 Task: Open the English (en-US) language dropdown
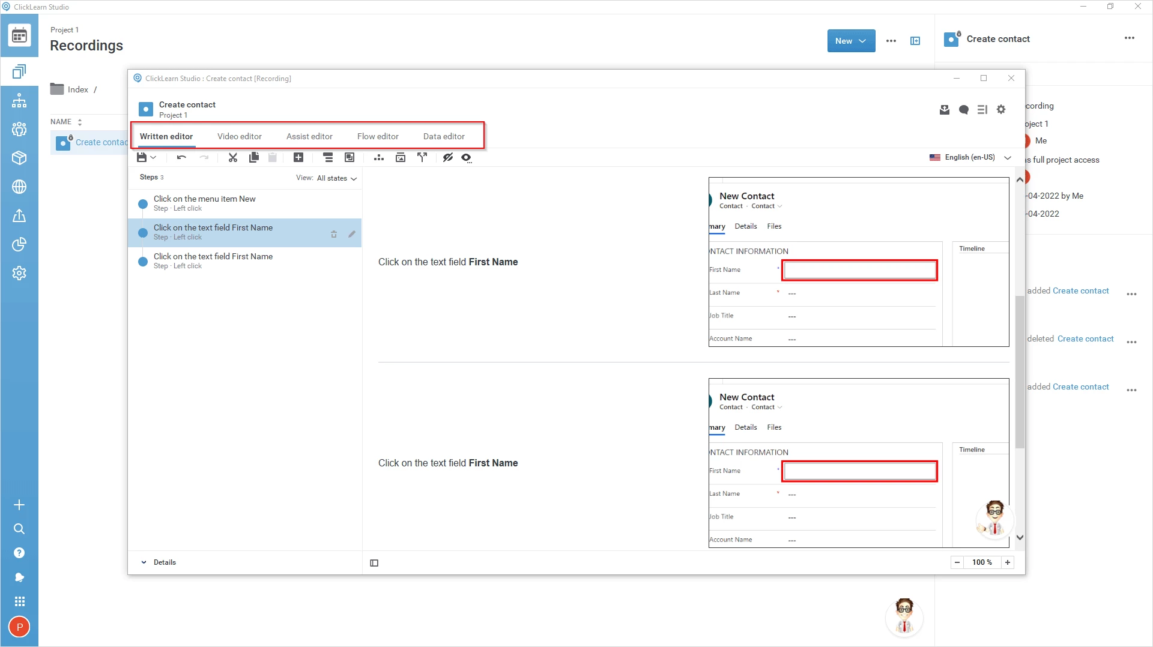pyautogui.click(x=970, y=157)
